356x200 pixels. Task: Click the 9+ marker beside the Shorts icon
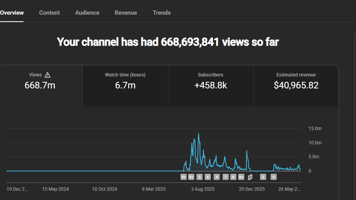(241, 177)
